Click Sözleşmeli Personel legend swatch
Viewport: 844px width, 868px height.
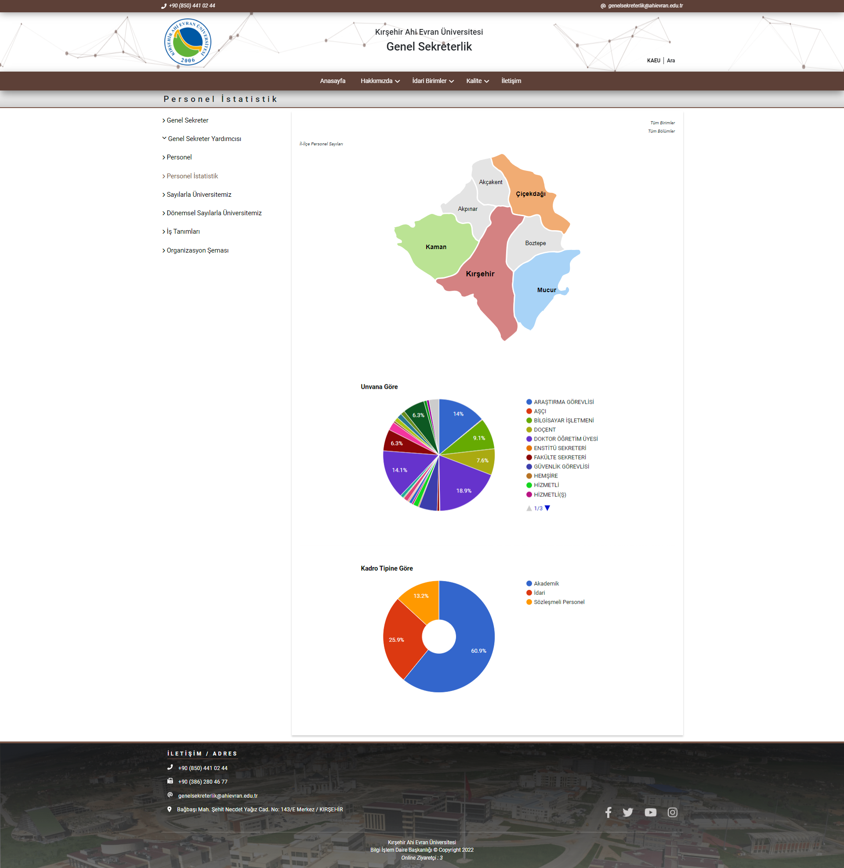tap(529, 602)
